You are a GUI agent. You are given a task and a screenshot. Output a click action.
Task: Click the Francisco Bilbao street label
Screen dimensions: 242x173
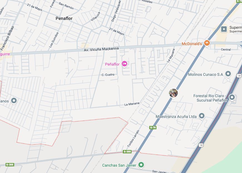click(x=8, y=38)
